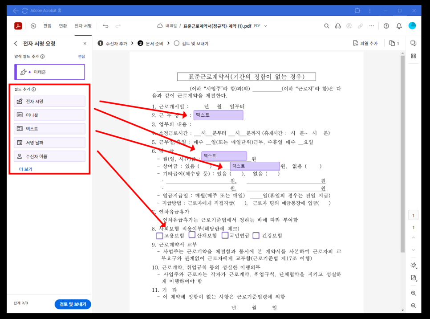This screenshot has width=430, height=319.
Task: Click the 파일 추가 button
Action: 365,43
